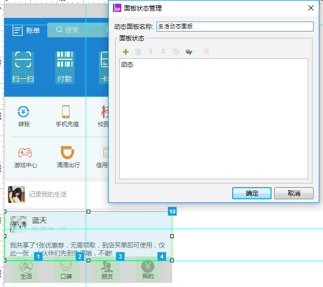Click the 滴滴出行 icon
Viewport: 323px width, 287px height.
click(x=67, y=152)
